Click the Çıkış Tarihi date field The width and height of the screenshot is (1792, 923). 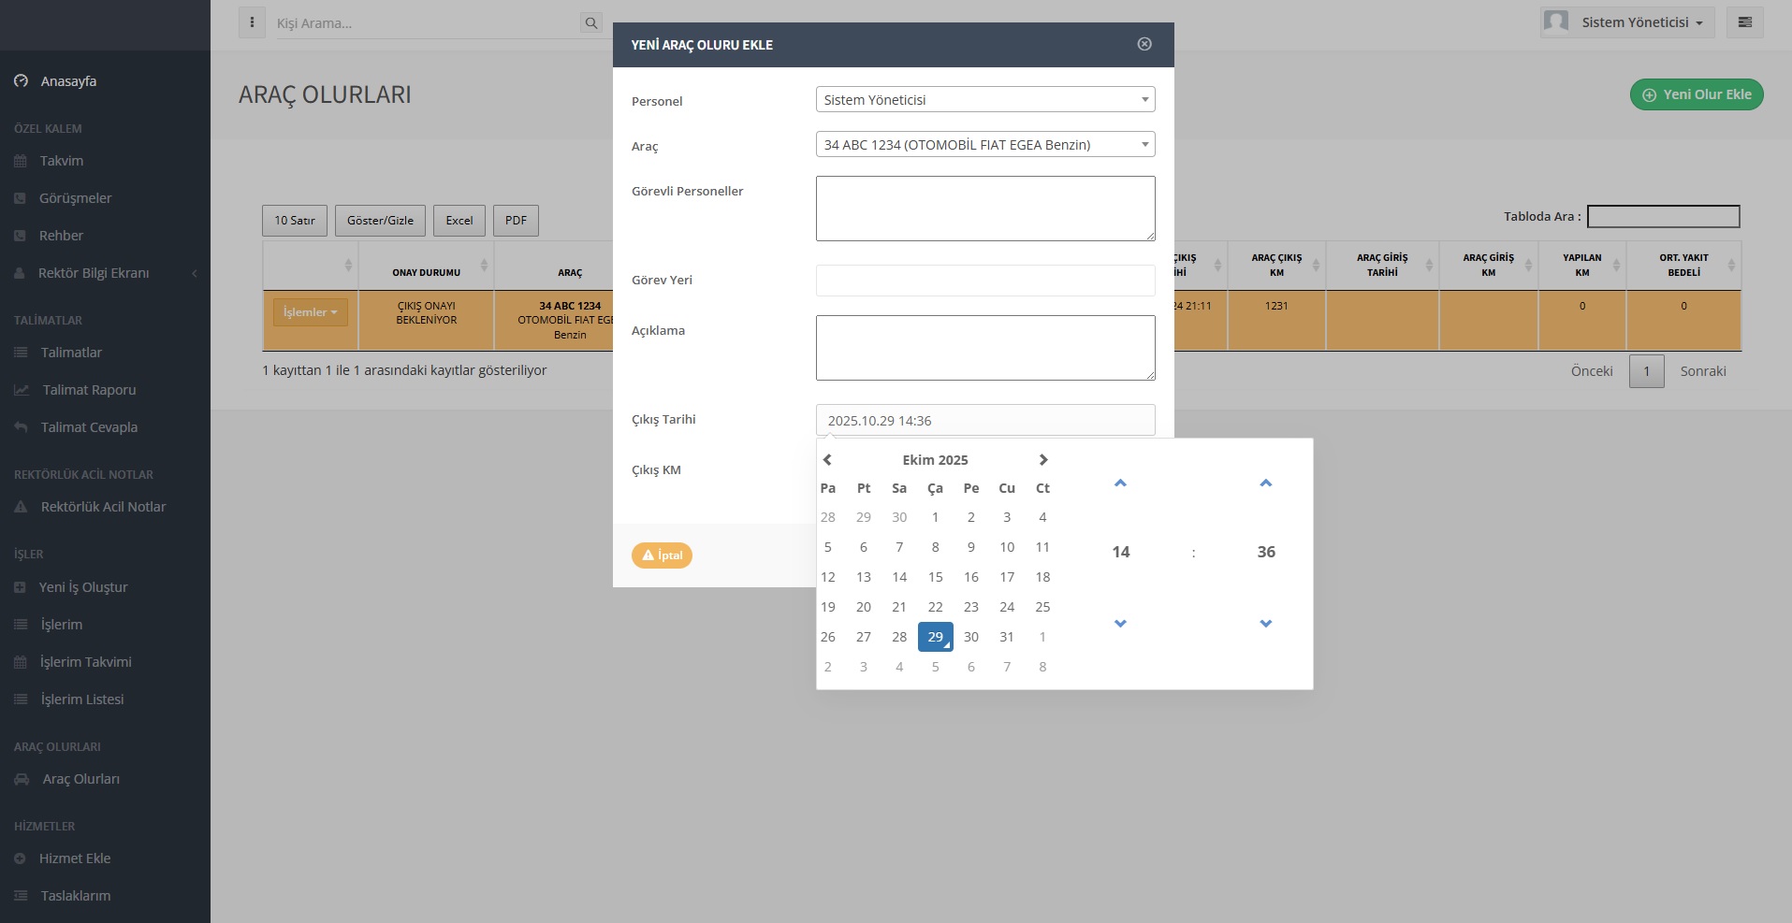tap(984, 421)
